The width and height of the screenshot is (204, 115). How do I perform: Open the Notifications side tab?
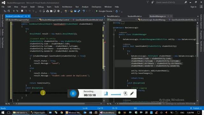[201, 46]
